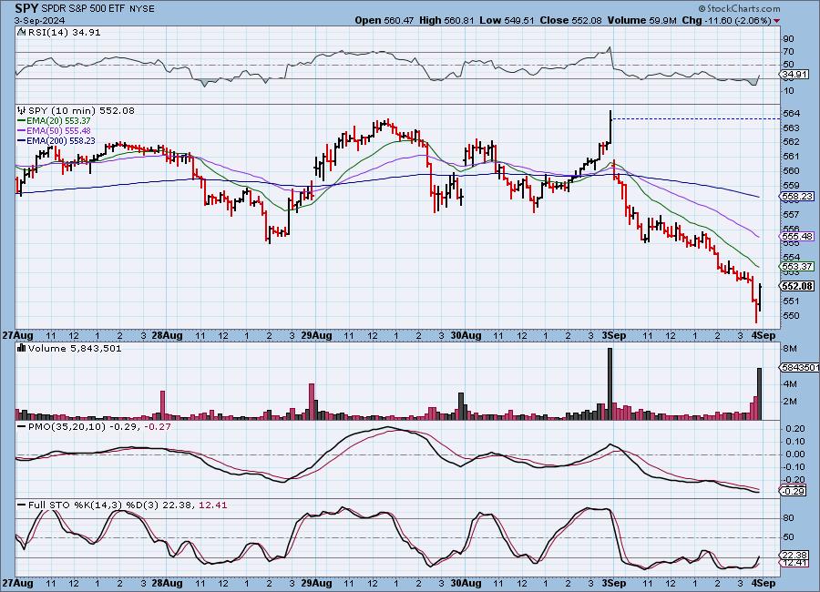Click the EMA(20) 553.37 legend text

(58, 121)
